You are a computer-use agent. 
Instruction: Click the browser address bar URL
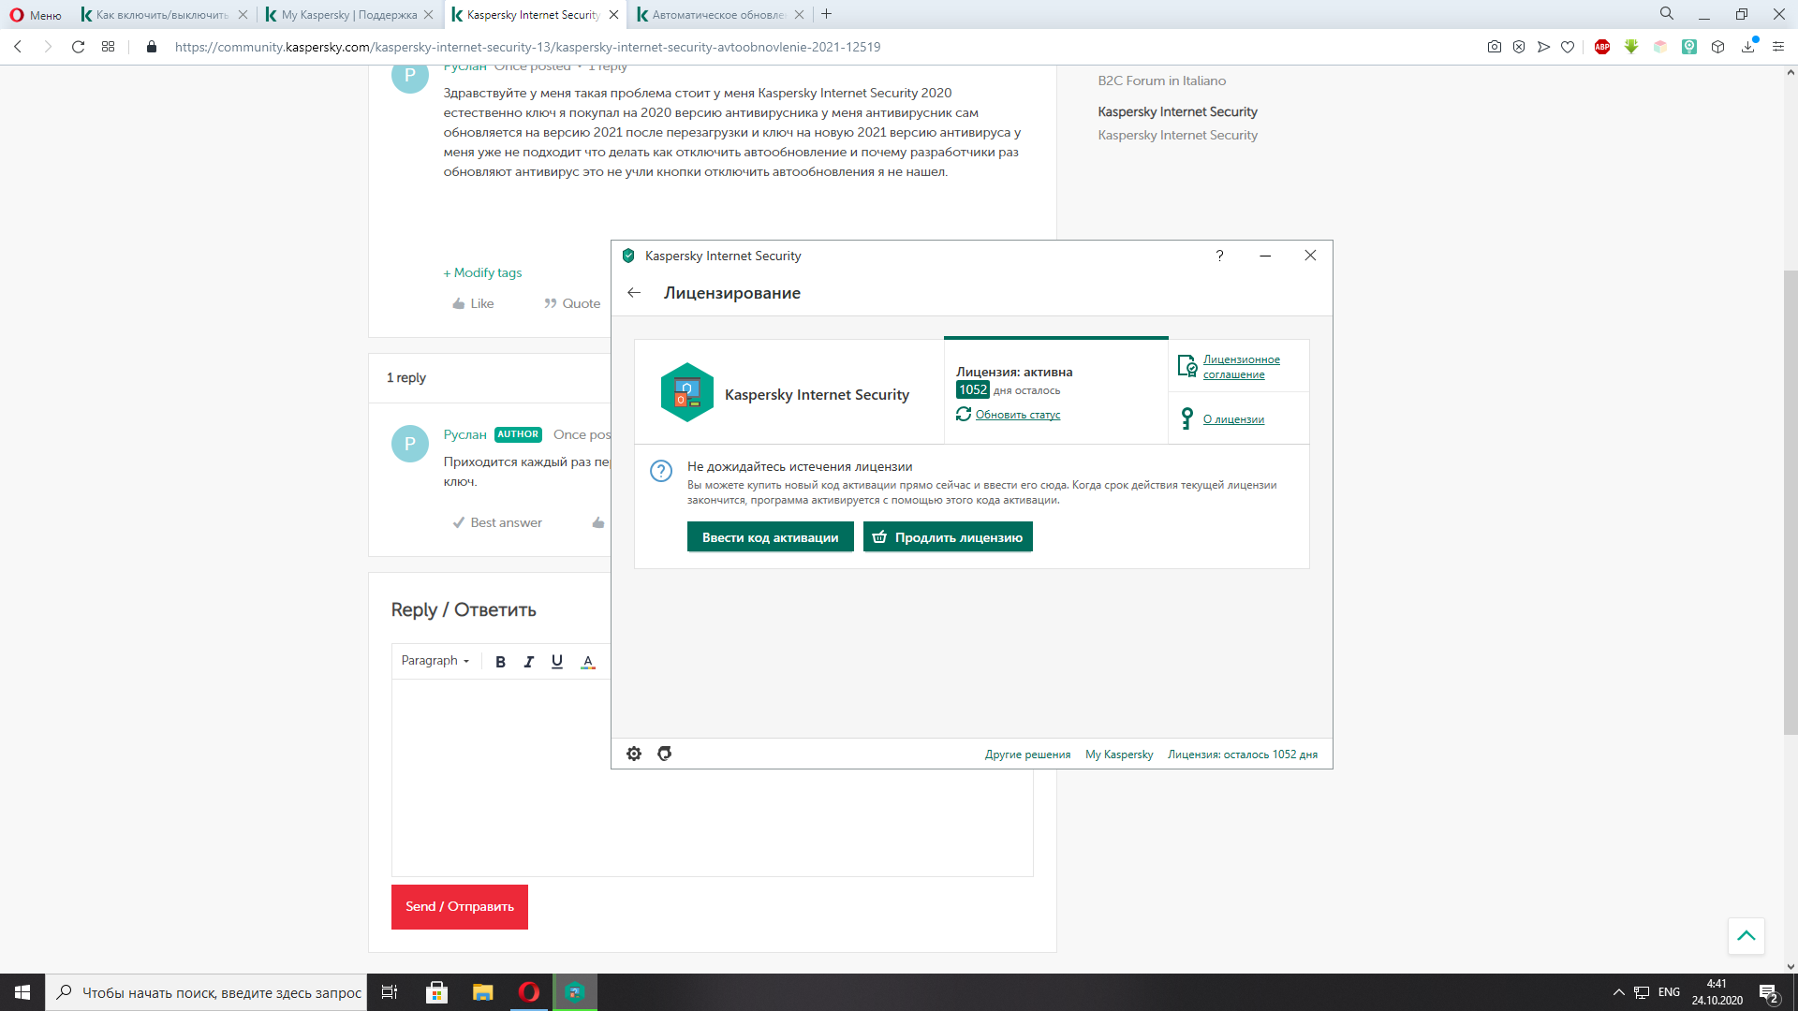click(527, 47)
